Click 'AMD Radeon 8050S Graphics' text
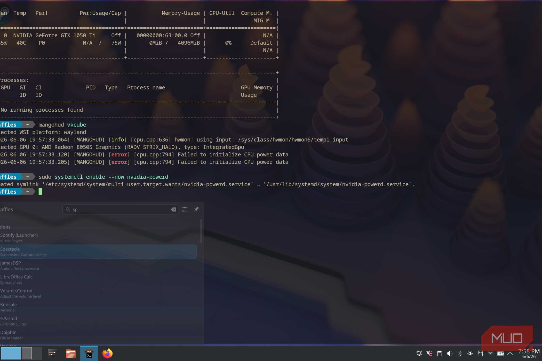The width and height of the screenshot is (542, 361). coord(81,147)
